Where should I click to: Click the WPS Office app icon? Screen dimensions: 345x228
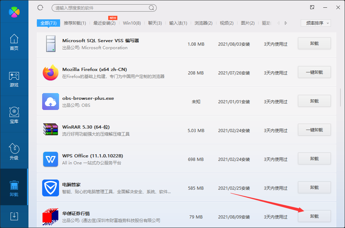[51, 159]
